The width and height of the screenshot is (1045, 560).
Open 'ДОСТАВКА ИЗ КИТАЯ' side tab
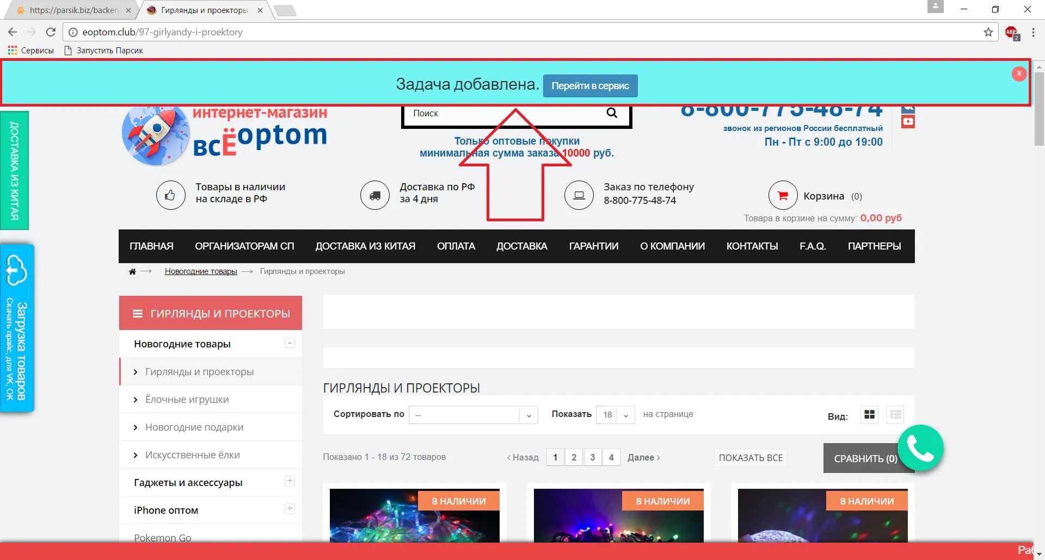[x=14, y=171]
